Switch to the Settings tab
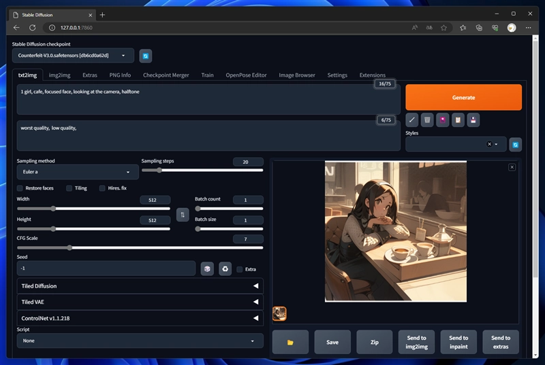 337,75
